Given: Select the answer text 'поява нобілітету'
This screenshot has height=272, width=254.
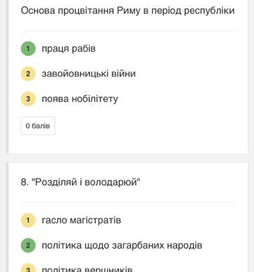Looking at the screenshot, I should point(80,99).
